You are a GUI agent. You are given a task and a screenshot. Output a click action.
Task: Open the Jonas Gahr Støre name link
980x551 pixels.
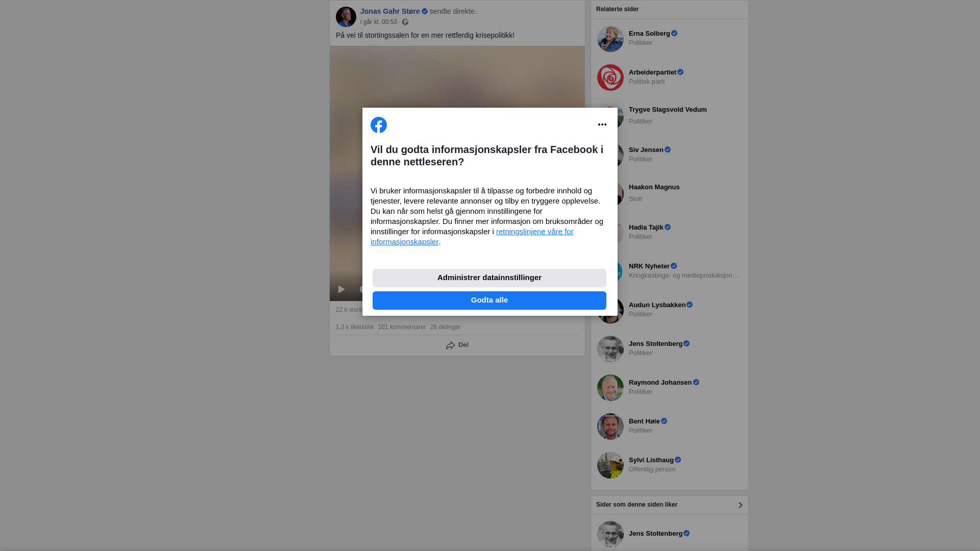[x=390, y=11]
